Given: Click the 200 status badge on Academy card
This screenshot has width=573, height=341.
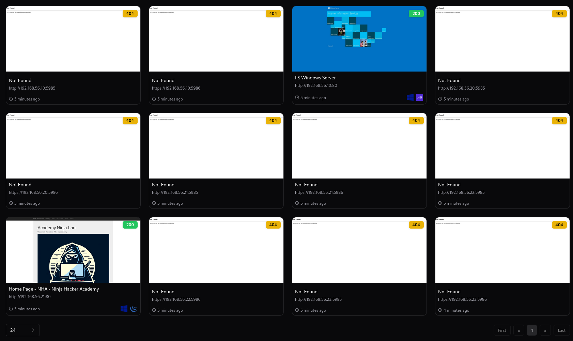Looking at the screenshot, I should [130, 225].
